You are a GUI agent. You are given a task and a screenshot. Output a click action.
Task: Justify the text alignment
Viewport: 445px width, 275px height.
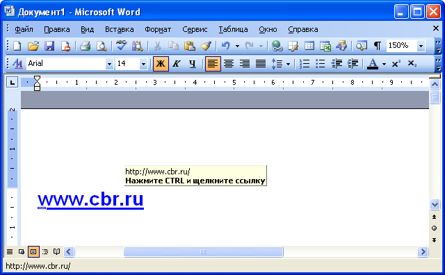point(261,63)
